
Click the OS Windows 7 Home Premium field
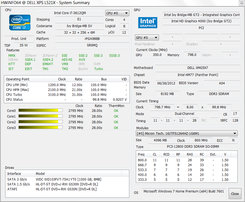coord(184,194)
